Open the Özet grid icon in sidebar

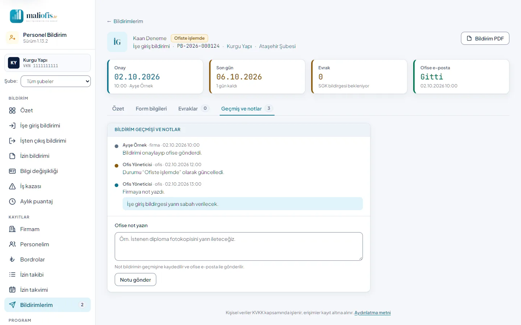tap(12, 110)
